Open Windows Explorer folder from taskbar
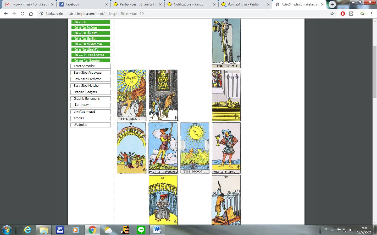 coord(44,230)
